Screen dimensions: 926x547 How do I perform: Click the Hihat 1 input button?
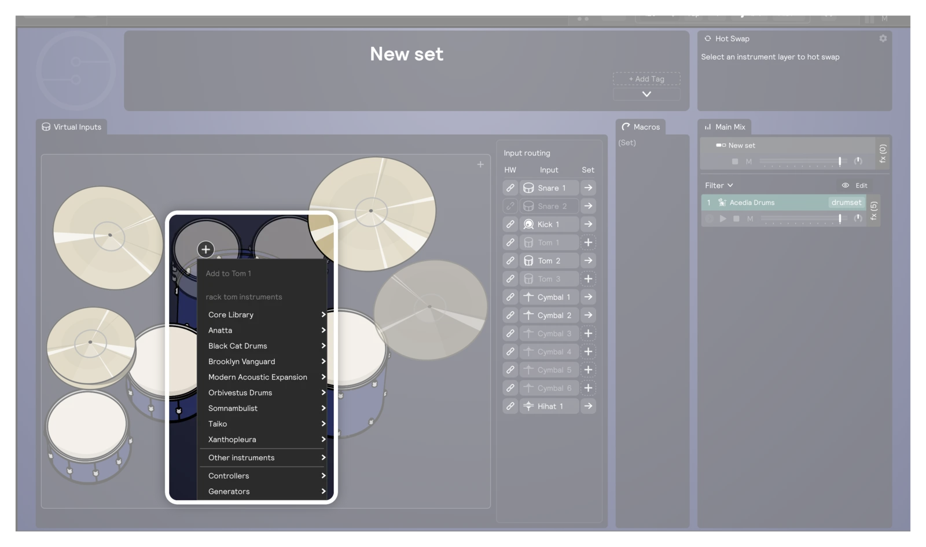click(549, 406)
